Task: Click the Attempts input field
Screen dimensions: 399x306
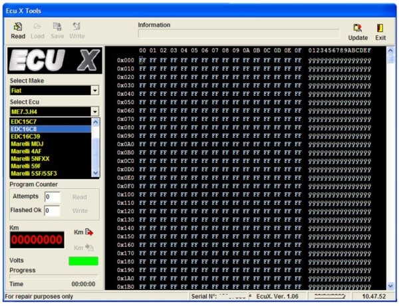Action: [x=53, y=197]
